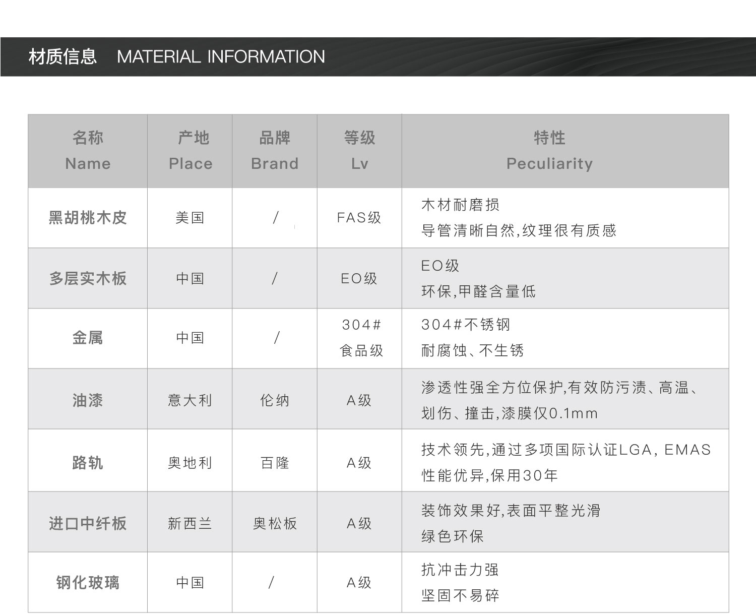Click the 材质信息 MATERIAL INFORMATION banner title

(x=176, y=56)
